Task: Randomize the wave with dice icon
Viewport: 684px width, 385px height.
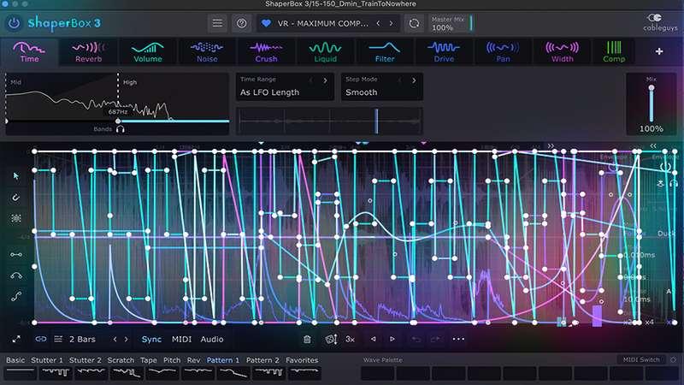Action: (331, 339)
